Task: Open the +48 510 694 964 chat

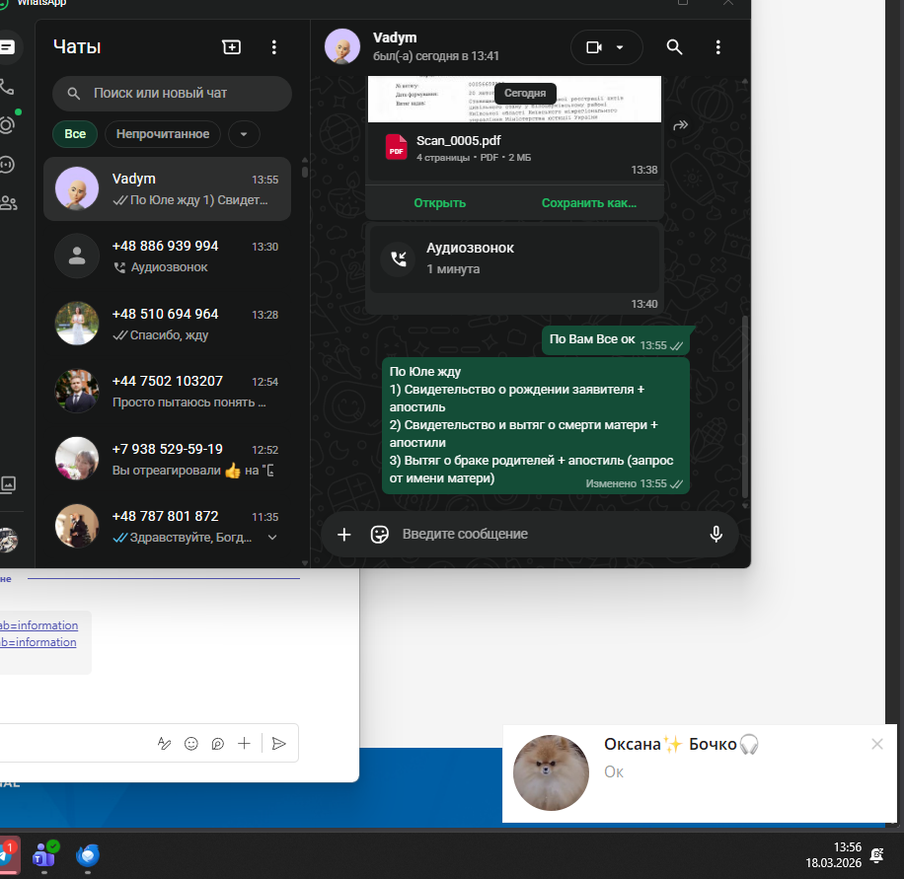Action: [167, 324]
